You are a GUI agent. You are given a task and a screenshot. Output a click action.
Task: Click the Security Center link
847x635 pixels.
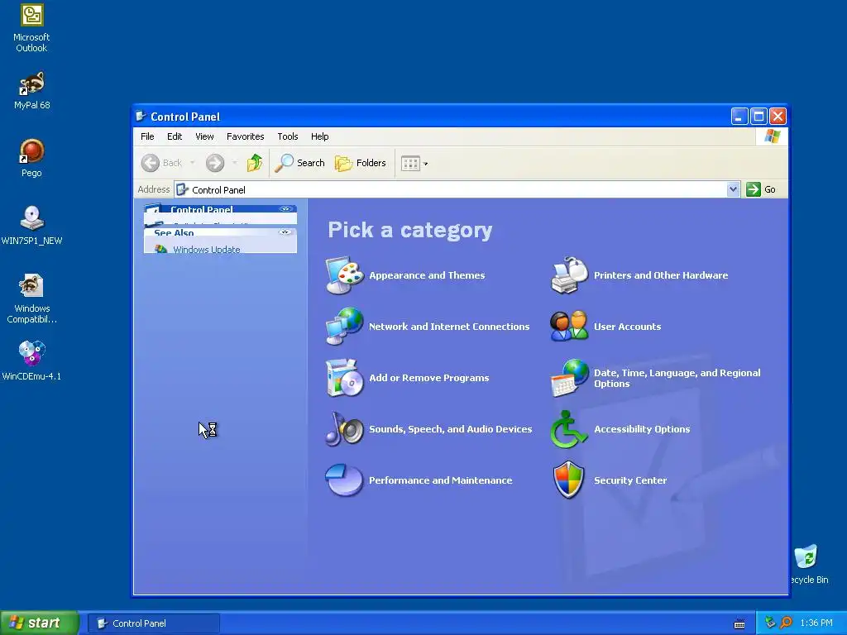coord(629,480)
